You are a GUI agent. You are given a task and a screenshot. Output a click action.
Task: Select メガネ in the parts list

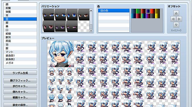[x=20, y=63]
